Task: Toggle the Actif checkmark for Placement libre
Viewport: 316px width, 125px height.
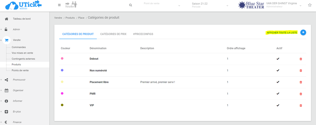Action: 278,82
